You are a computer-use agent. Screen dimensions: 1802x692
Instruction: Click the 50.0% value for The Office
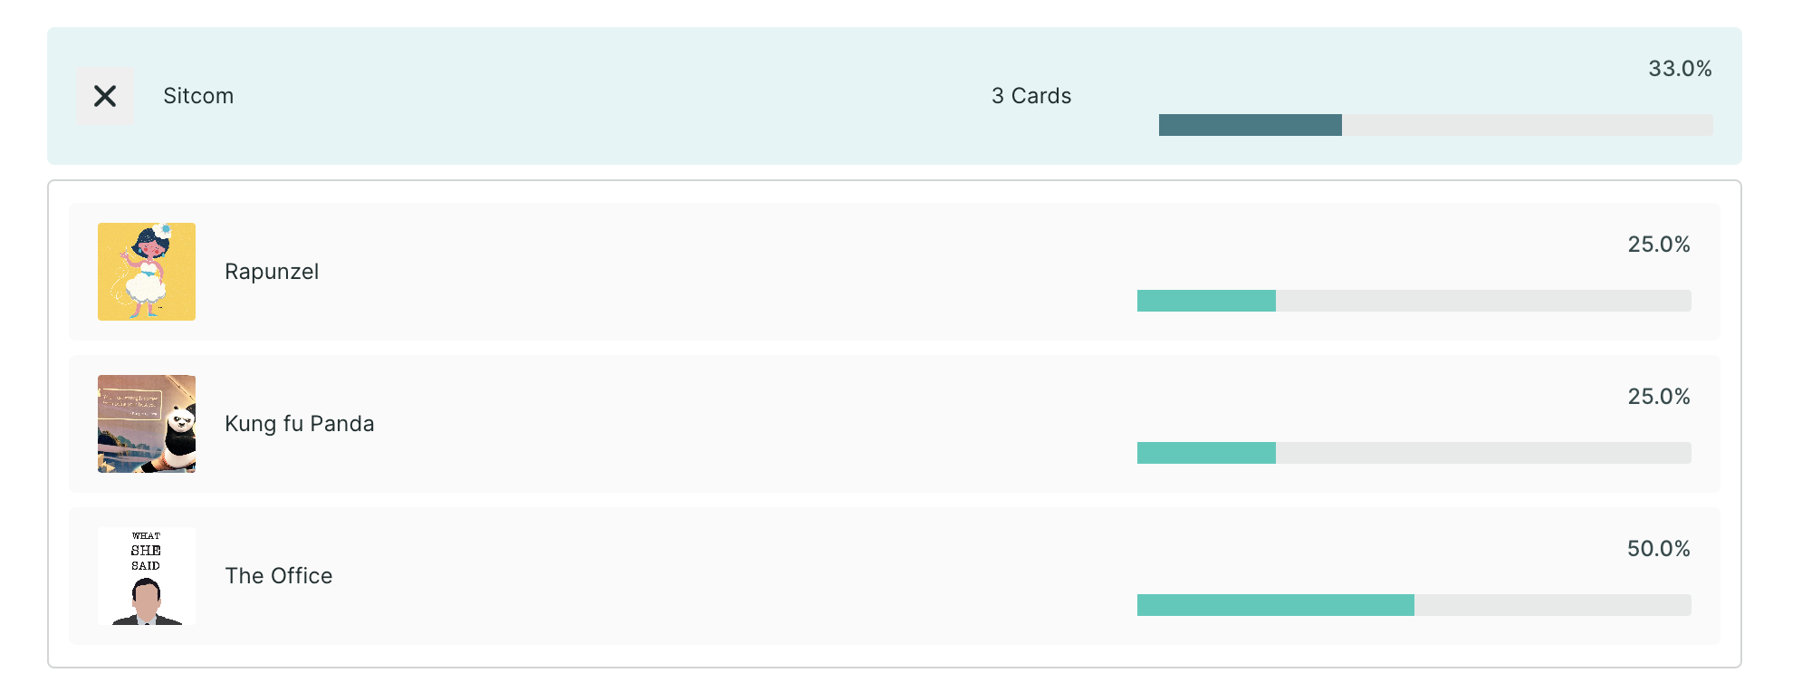click(1659, 549)
